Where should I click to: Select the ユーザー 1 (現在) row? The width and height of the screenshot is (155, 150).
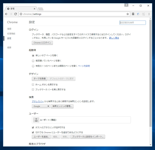(81, 120)
